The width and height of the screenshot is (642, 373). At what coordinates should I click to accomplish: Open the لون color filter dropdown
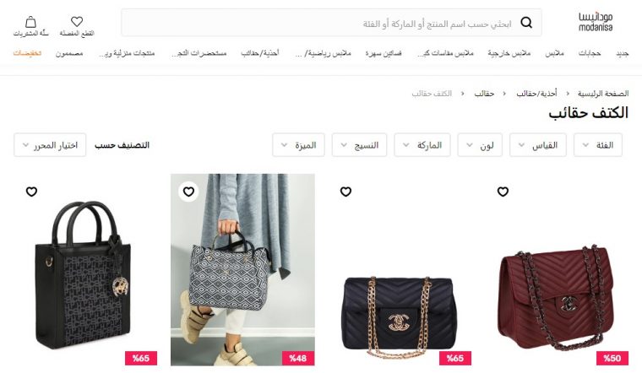click(480, 145)
